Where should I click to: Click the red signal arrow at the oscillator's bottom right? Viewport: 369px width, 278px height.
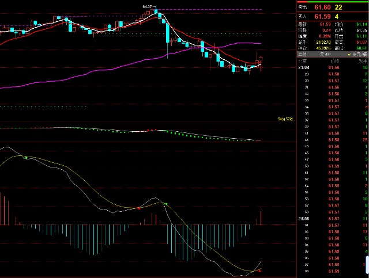click(259, 269)
